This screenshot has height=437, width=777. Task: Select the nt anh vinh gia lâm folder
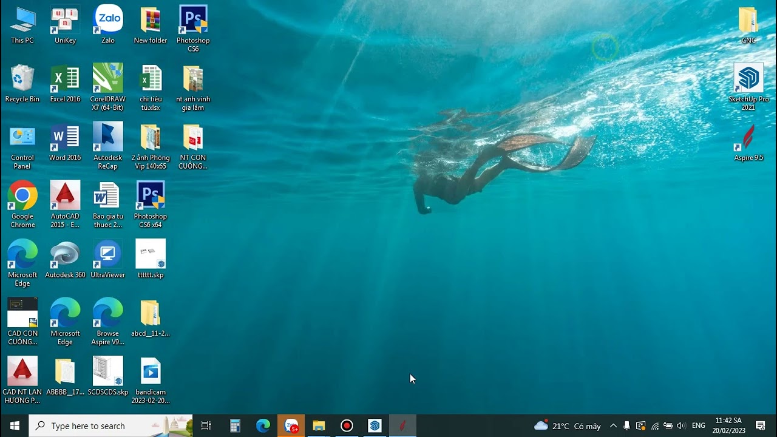pos(192,87)
